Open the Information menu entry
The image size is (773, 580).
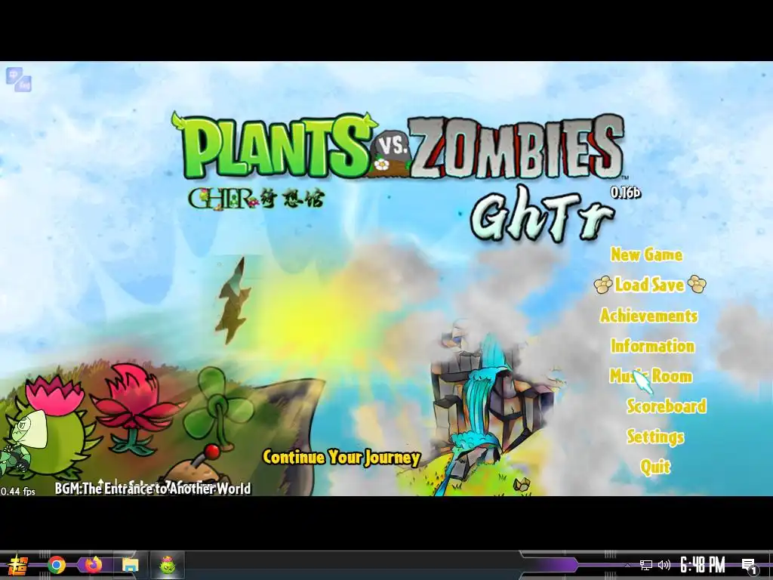[x=652, y=346]
